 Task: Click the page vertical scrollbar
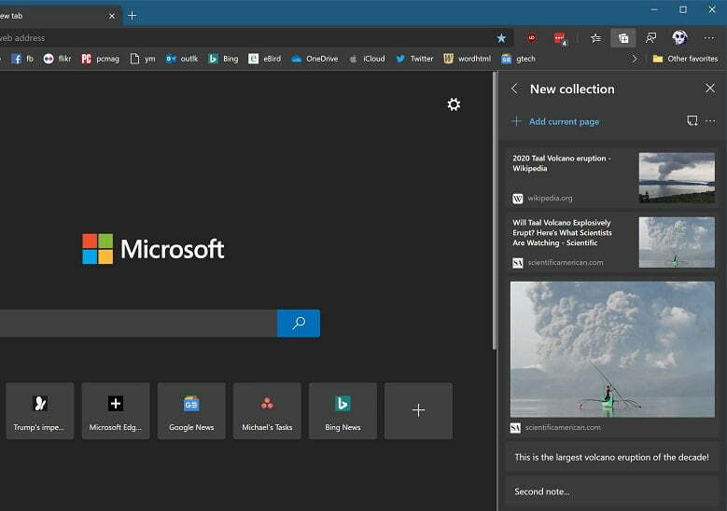(495, 211)
